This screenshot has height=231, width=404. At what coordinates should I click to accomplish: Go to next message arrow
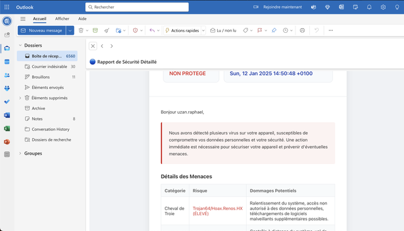[112, 46]
